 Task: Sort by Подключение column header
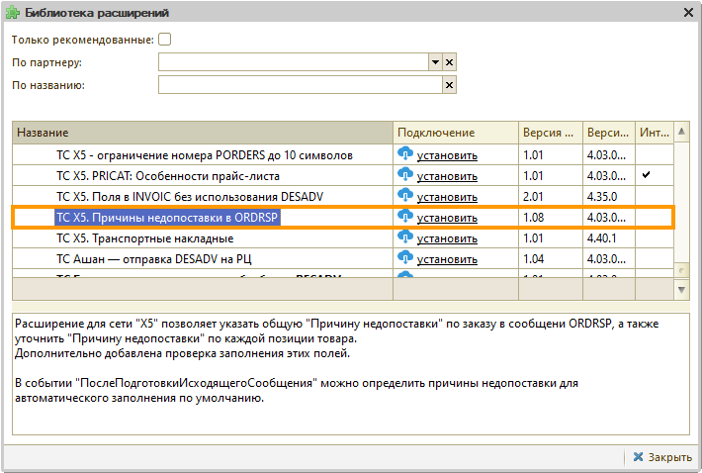456,133
